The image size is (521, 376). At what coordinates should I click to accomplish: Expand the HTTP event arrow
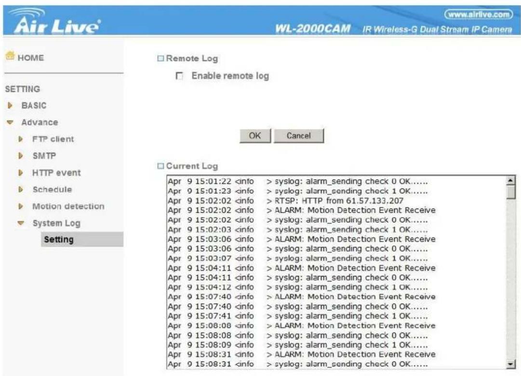21,172
